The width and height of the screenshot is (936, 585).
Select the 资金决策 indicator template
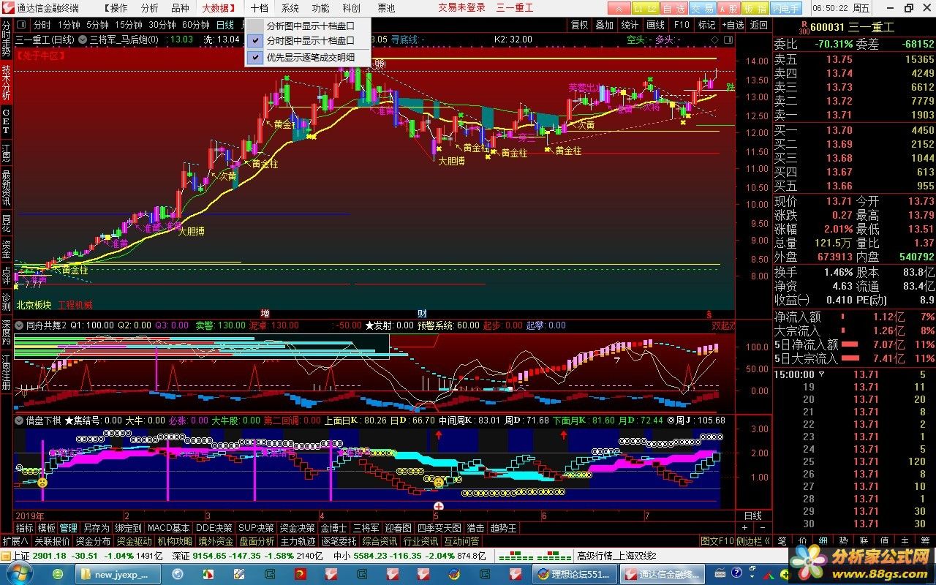coord(297,527)
